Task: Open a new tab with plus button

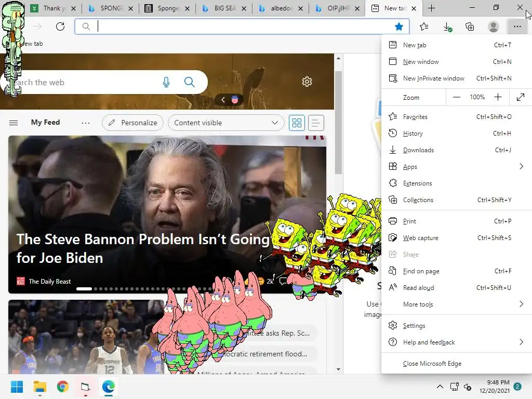Action: [x=431, y=8]
